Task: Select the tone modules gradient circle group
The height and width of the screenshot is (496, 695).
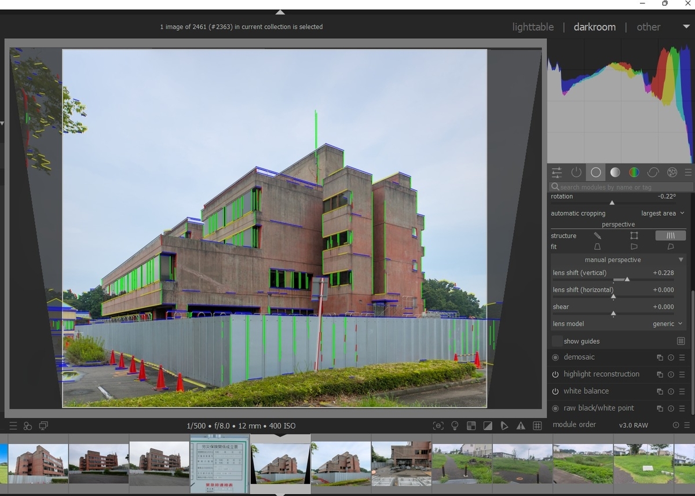Action: (x=615, y=172)
